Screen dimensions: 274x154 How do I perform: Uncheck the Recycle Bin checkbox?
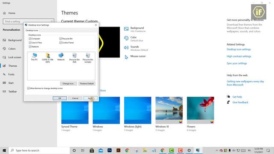pyautogui.click(x=61, y=38)
